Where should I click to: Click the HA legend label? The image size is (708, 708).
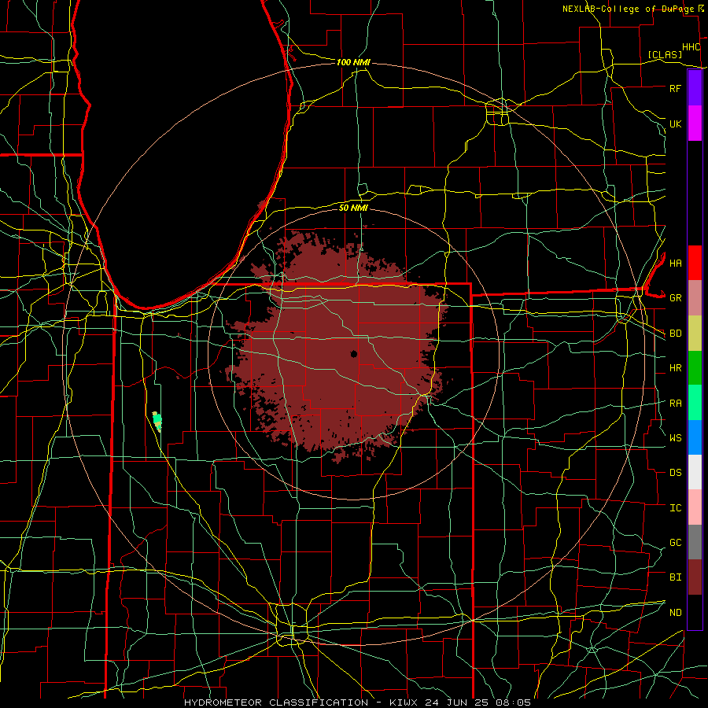675,263
